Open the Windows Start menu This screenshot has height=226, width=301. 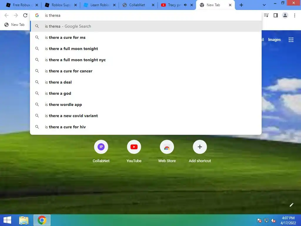coord(7,220)
